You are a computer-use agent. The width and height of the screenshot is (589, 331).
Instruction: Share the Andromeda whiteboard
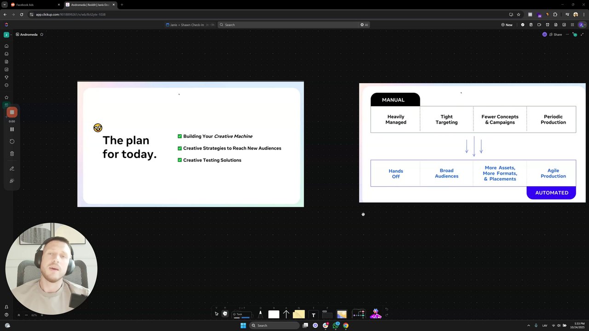pyautogui.click(x=555, y=34)
